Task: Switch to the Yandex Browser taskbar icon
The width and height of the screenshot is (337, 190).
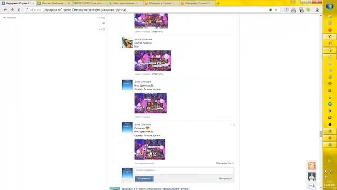Action: click(x=330, y=36)
